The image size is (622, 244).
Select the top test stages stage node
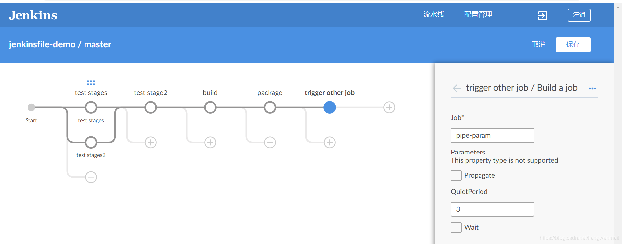coord(91,107)
